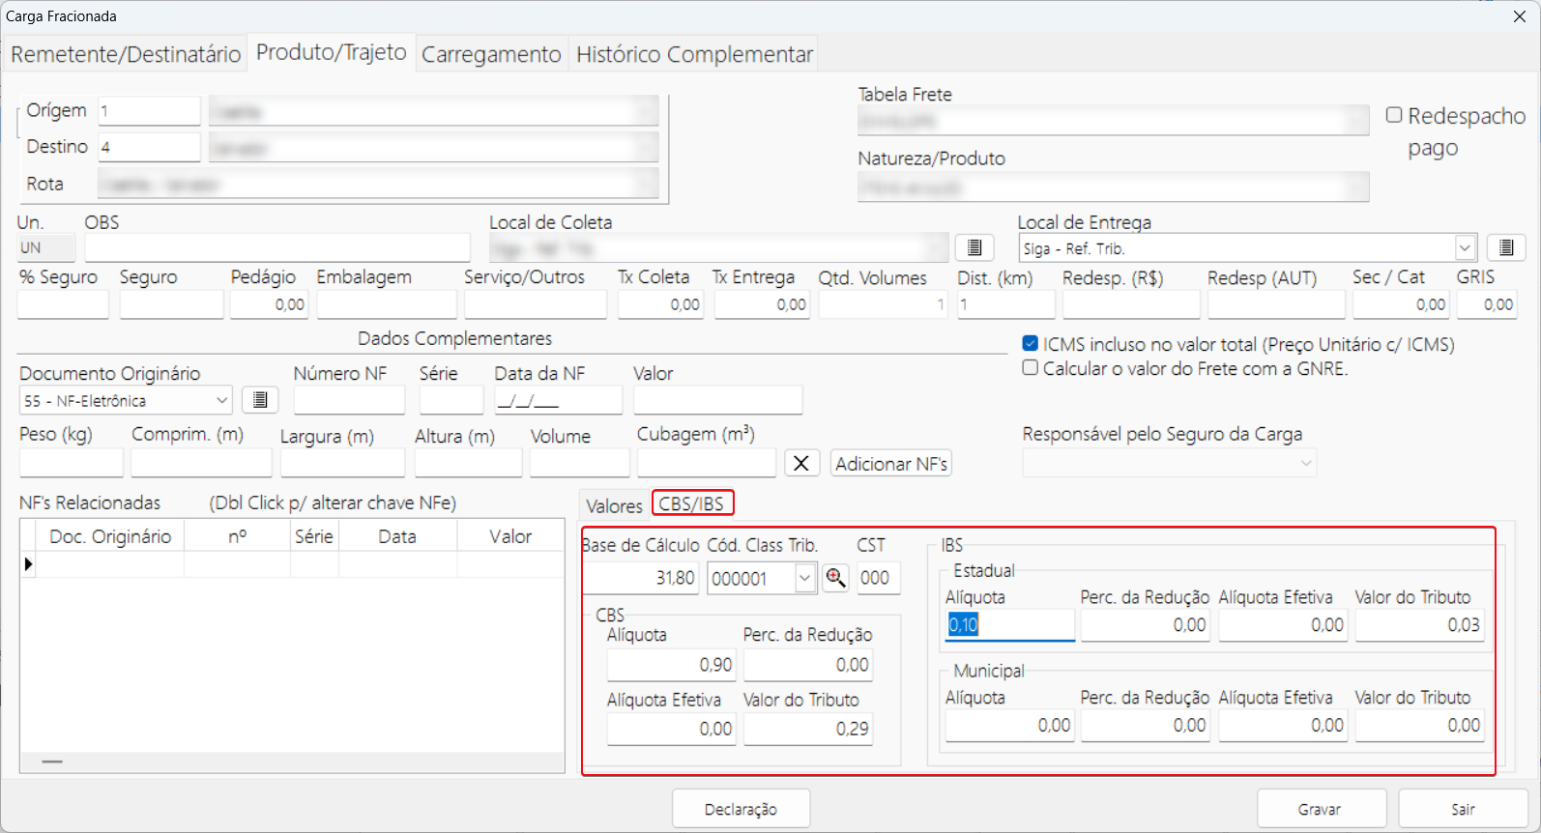Viewport: 1541px width, 833px height.
Task: Click the X clear button beside Cubagem
Action: 801,463
